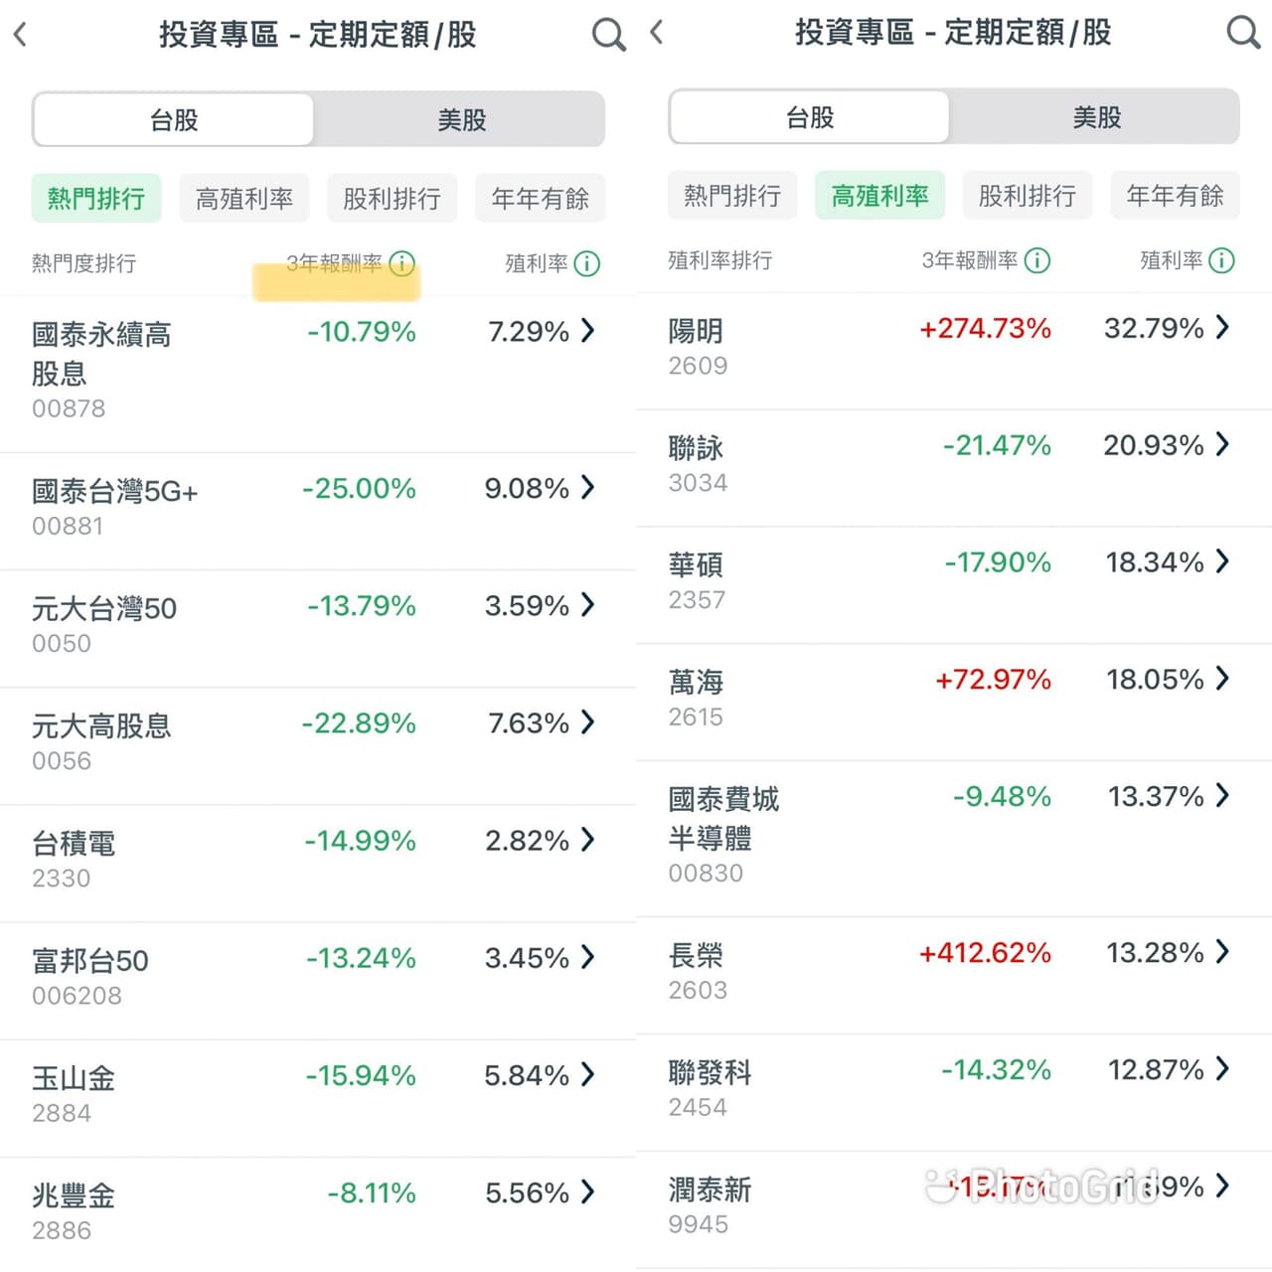
Task: Open the 台積電 row chevron
Action: 588,840
